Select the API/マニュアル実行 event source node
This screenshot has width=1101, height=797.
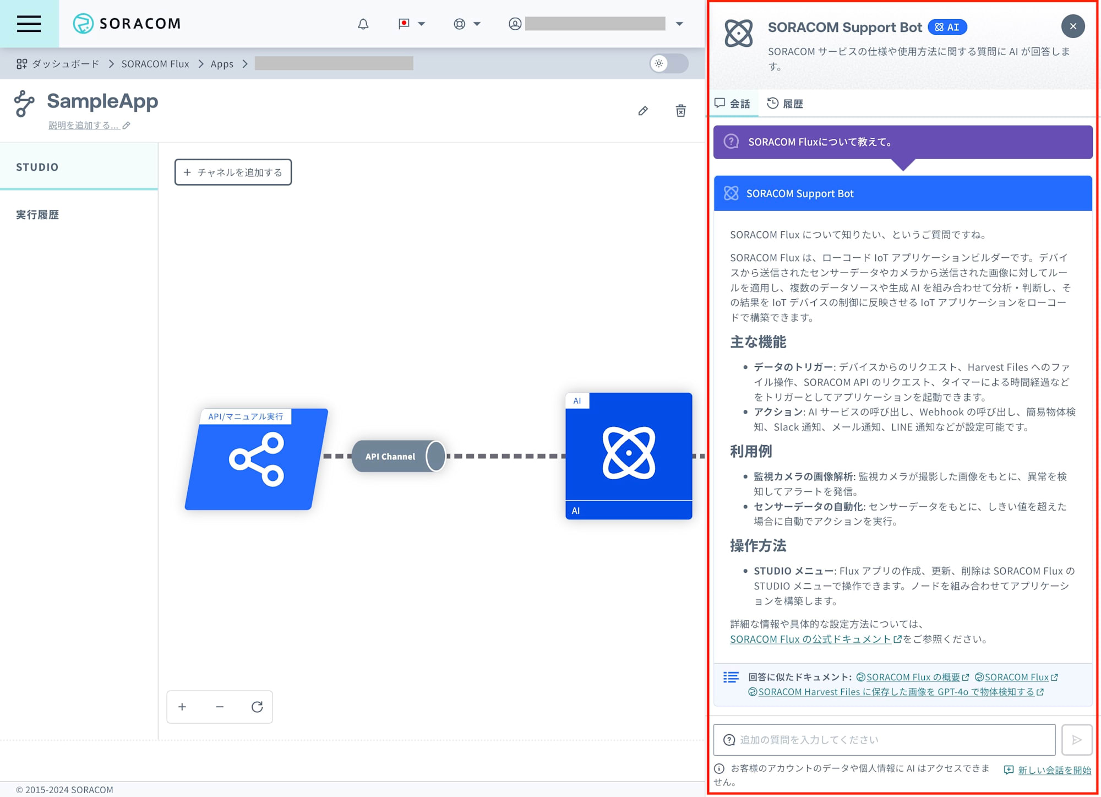pos(257,459)
